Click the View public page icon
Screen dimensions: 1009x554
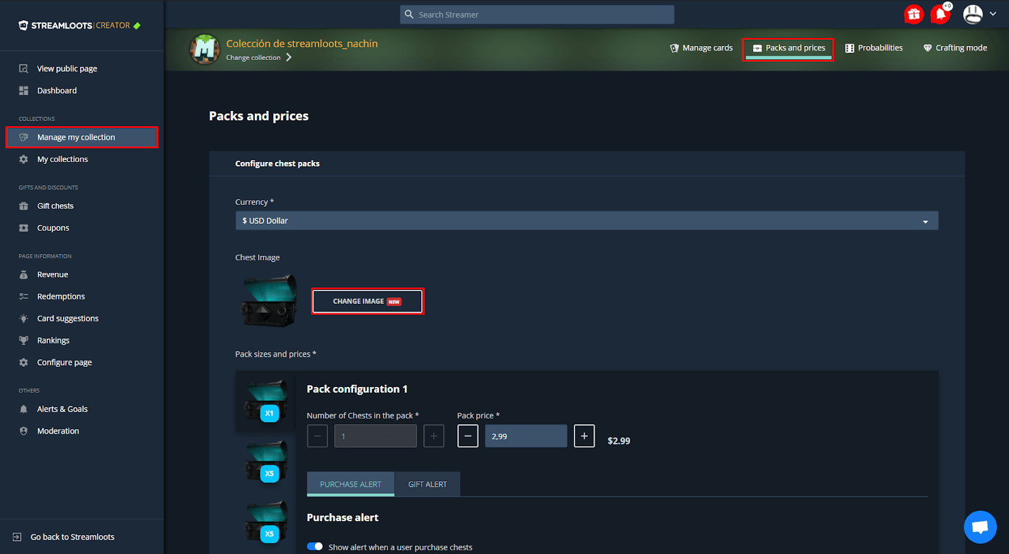tap(23, 69)
